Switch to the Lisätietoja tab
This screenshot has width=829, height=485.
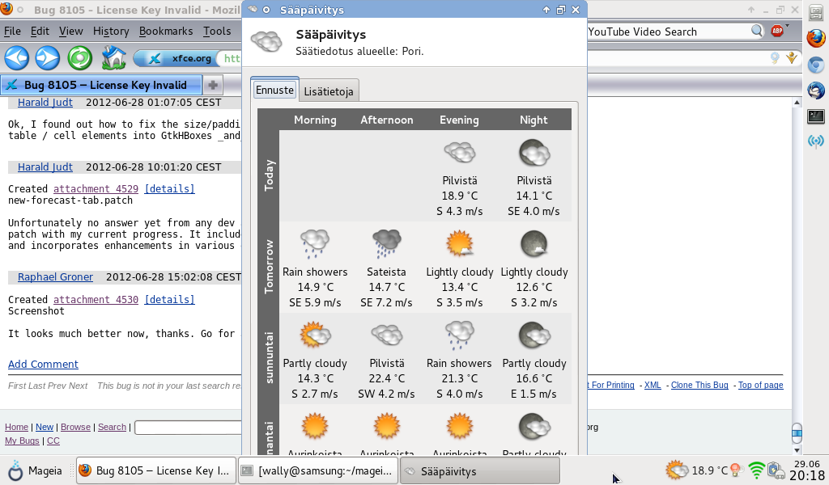pyautogui.click(x=328, y=91)
